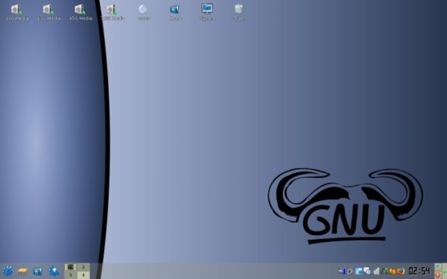The height and width of the screenshot is (279, 447).
Task: Switch to virtual desktop 1 in pager
Action: [x=71, y=267]
